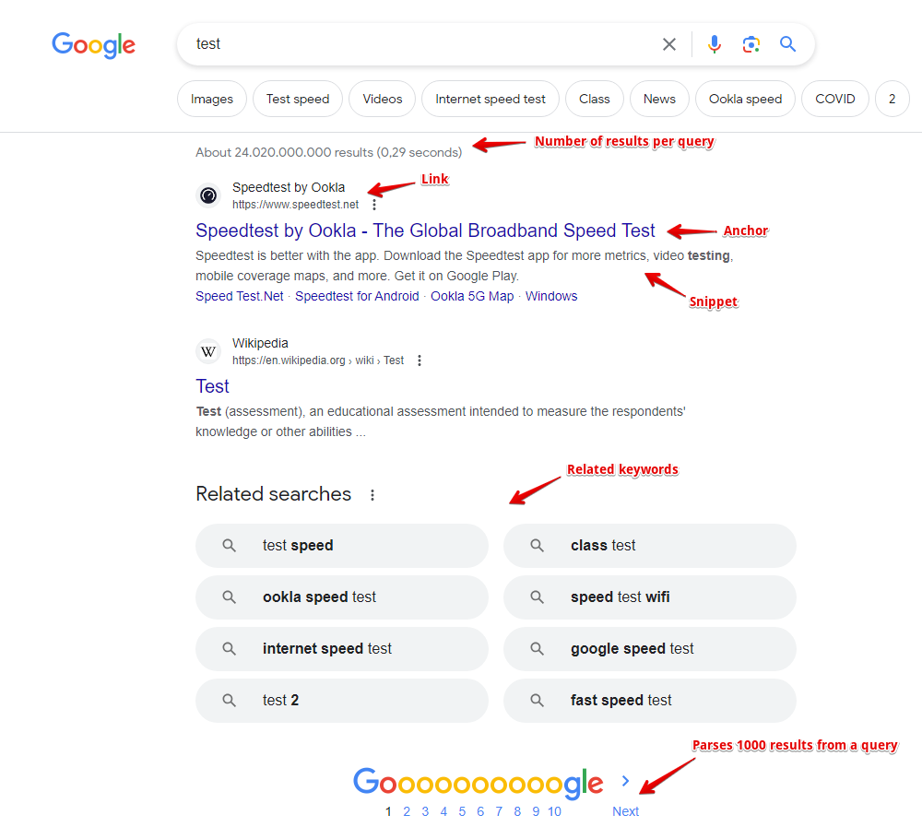
Task: Click the Google logo
Action: 93,44
